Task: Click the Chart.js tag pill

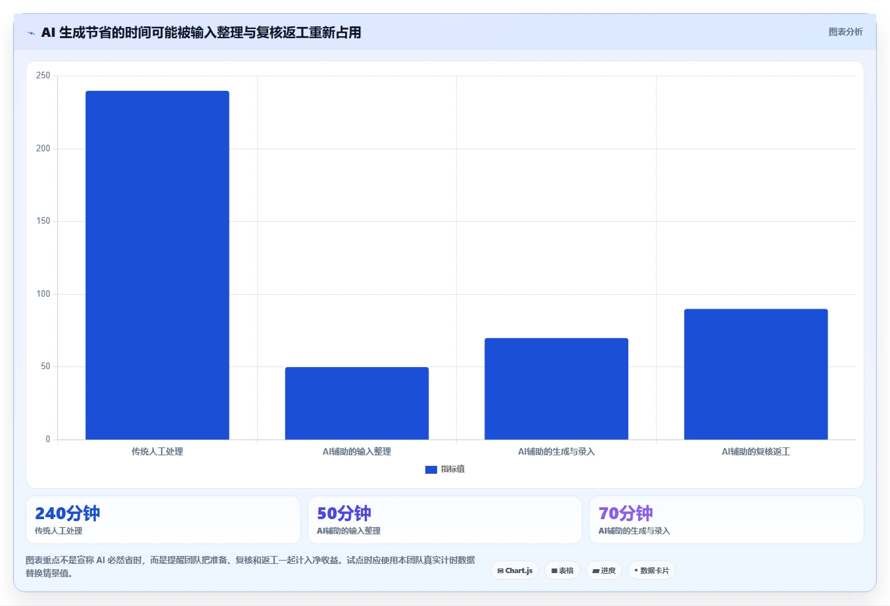Action: click(515, 570)
